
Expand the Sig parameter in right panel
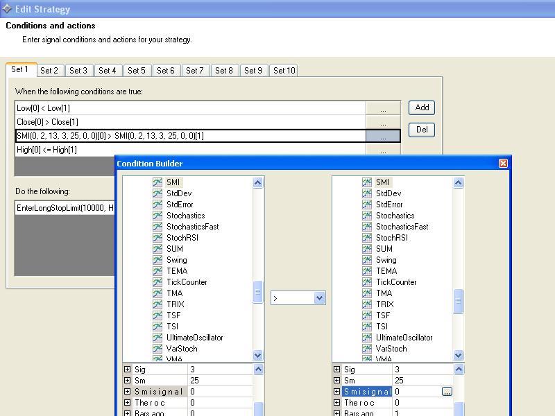click(336, 370)
